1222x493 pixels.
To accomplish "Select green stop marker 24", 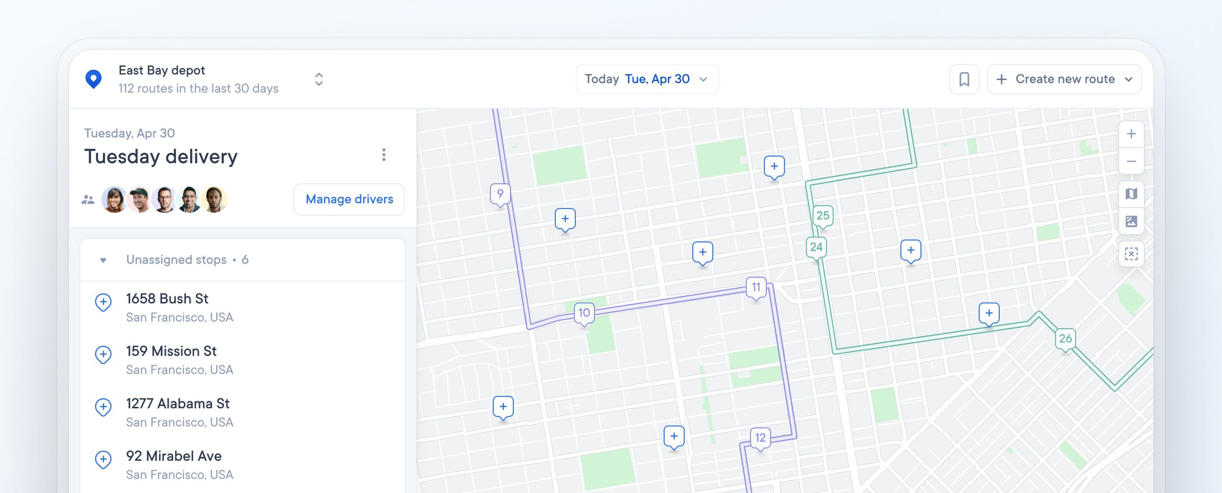I will point(816,247).
